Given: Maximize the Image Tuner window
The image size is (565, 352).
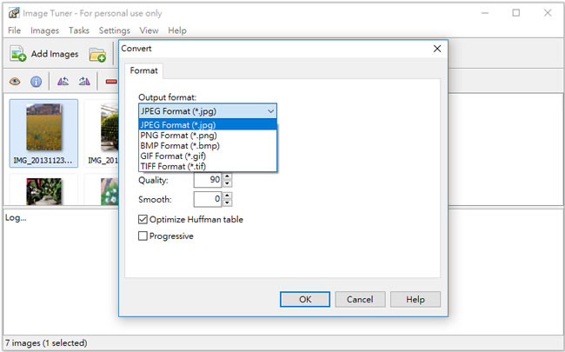Looking at the screenshot, I should (516, 13).
